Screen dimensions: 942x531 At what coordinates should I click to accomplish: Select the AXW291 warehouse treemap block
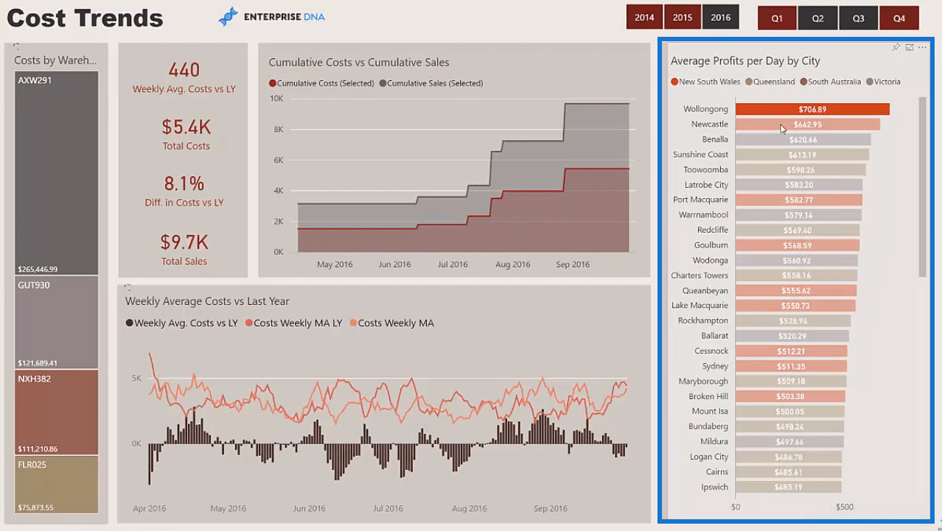56,173
